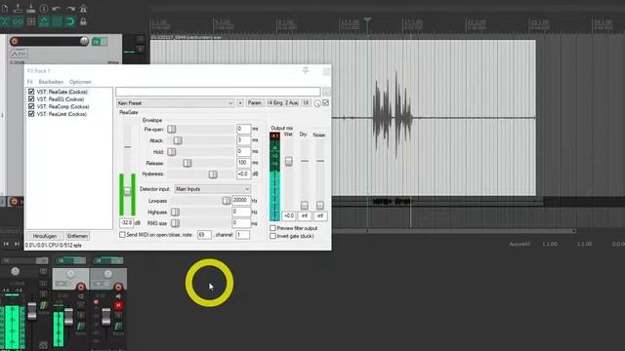Toggle grid lines icon
The width and height of the screenshot is (625, 351).
[x=57, y=21]
